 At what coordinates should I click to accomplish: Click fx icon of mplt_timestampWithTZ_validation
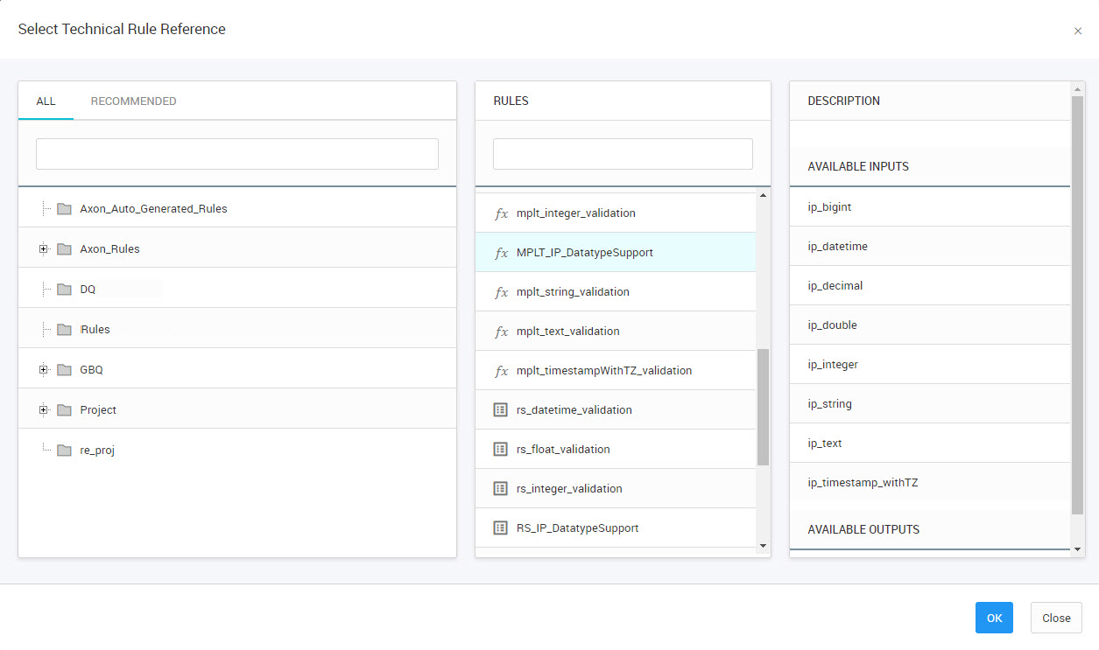501,371
